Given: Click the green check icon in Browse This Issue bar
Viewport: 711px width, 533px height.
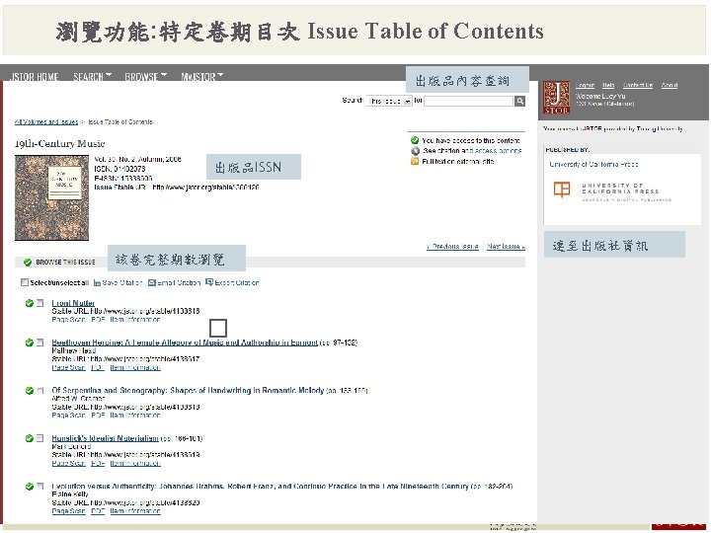Looking at the screenshot, I should (x=28, y=263).
